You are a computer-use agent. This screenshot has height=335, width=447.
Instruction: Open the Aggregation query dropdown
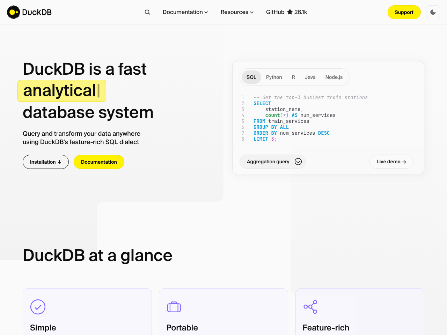pyautogui.click(x=272, y=162)
